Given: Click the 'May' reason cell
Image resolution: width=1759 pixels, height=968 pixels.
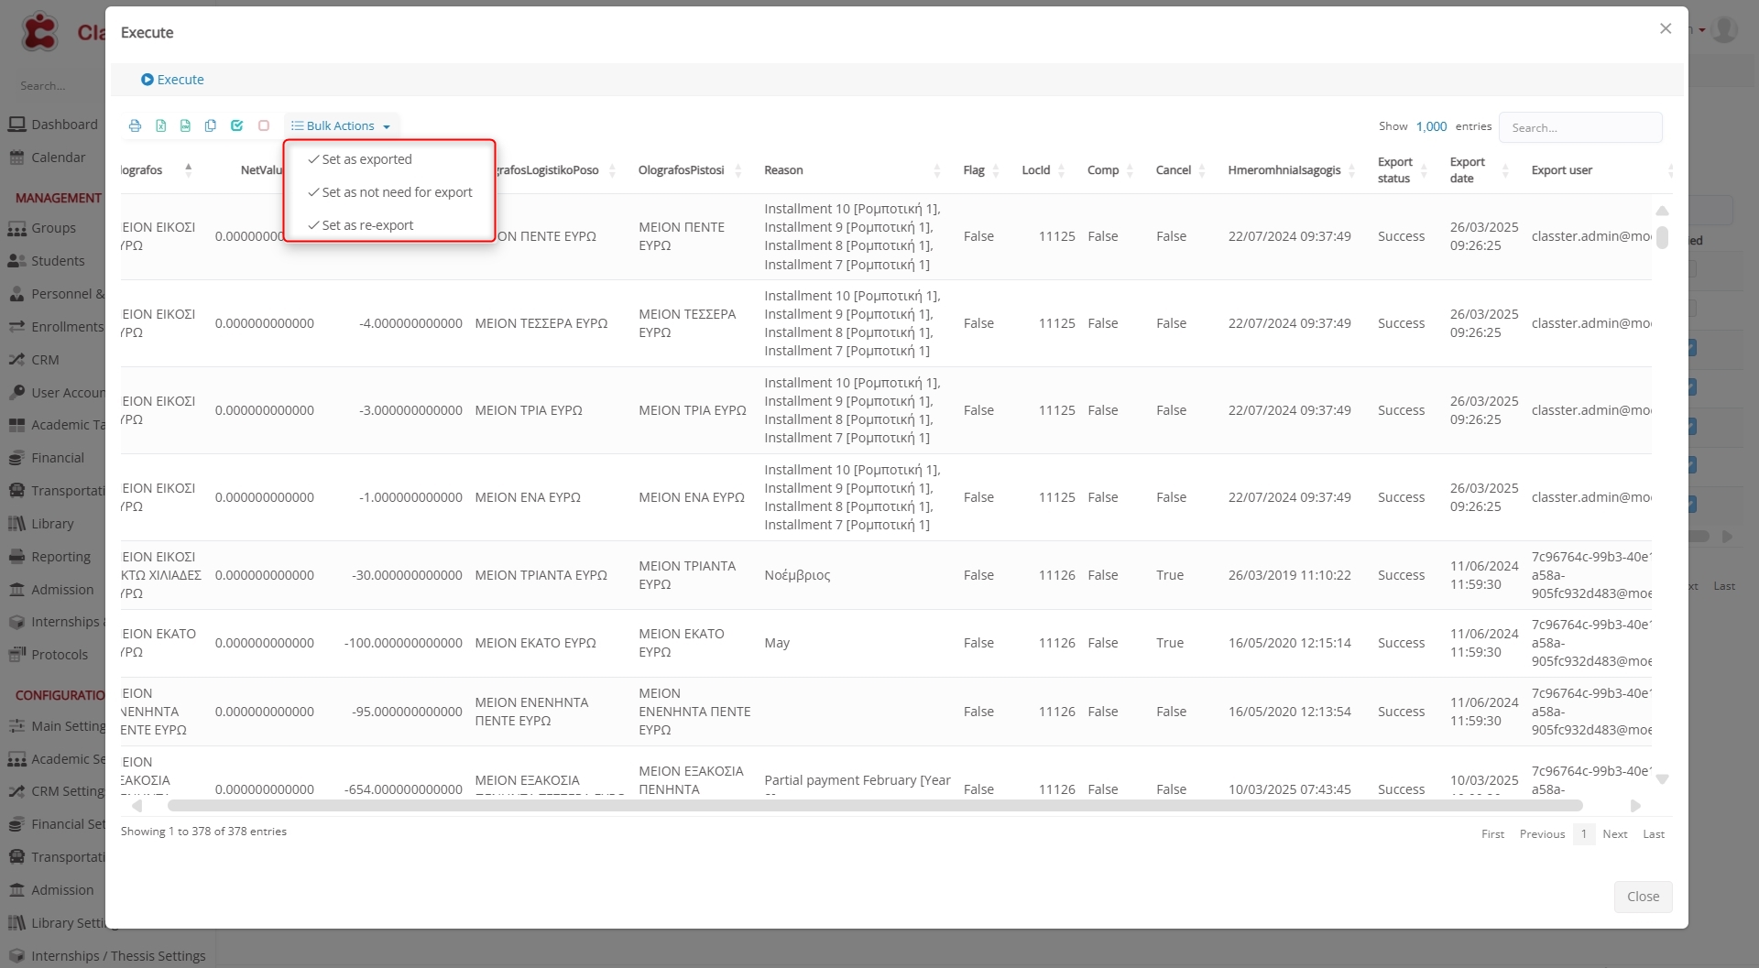Looking at the screenshot, I should click(777, 643).
